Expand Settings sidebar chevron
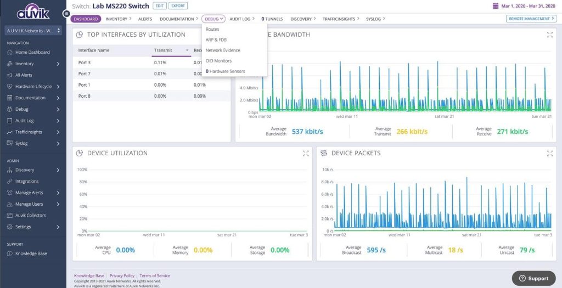Viewport: 562px width, 288px height. coord(58,227)
